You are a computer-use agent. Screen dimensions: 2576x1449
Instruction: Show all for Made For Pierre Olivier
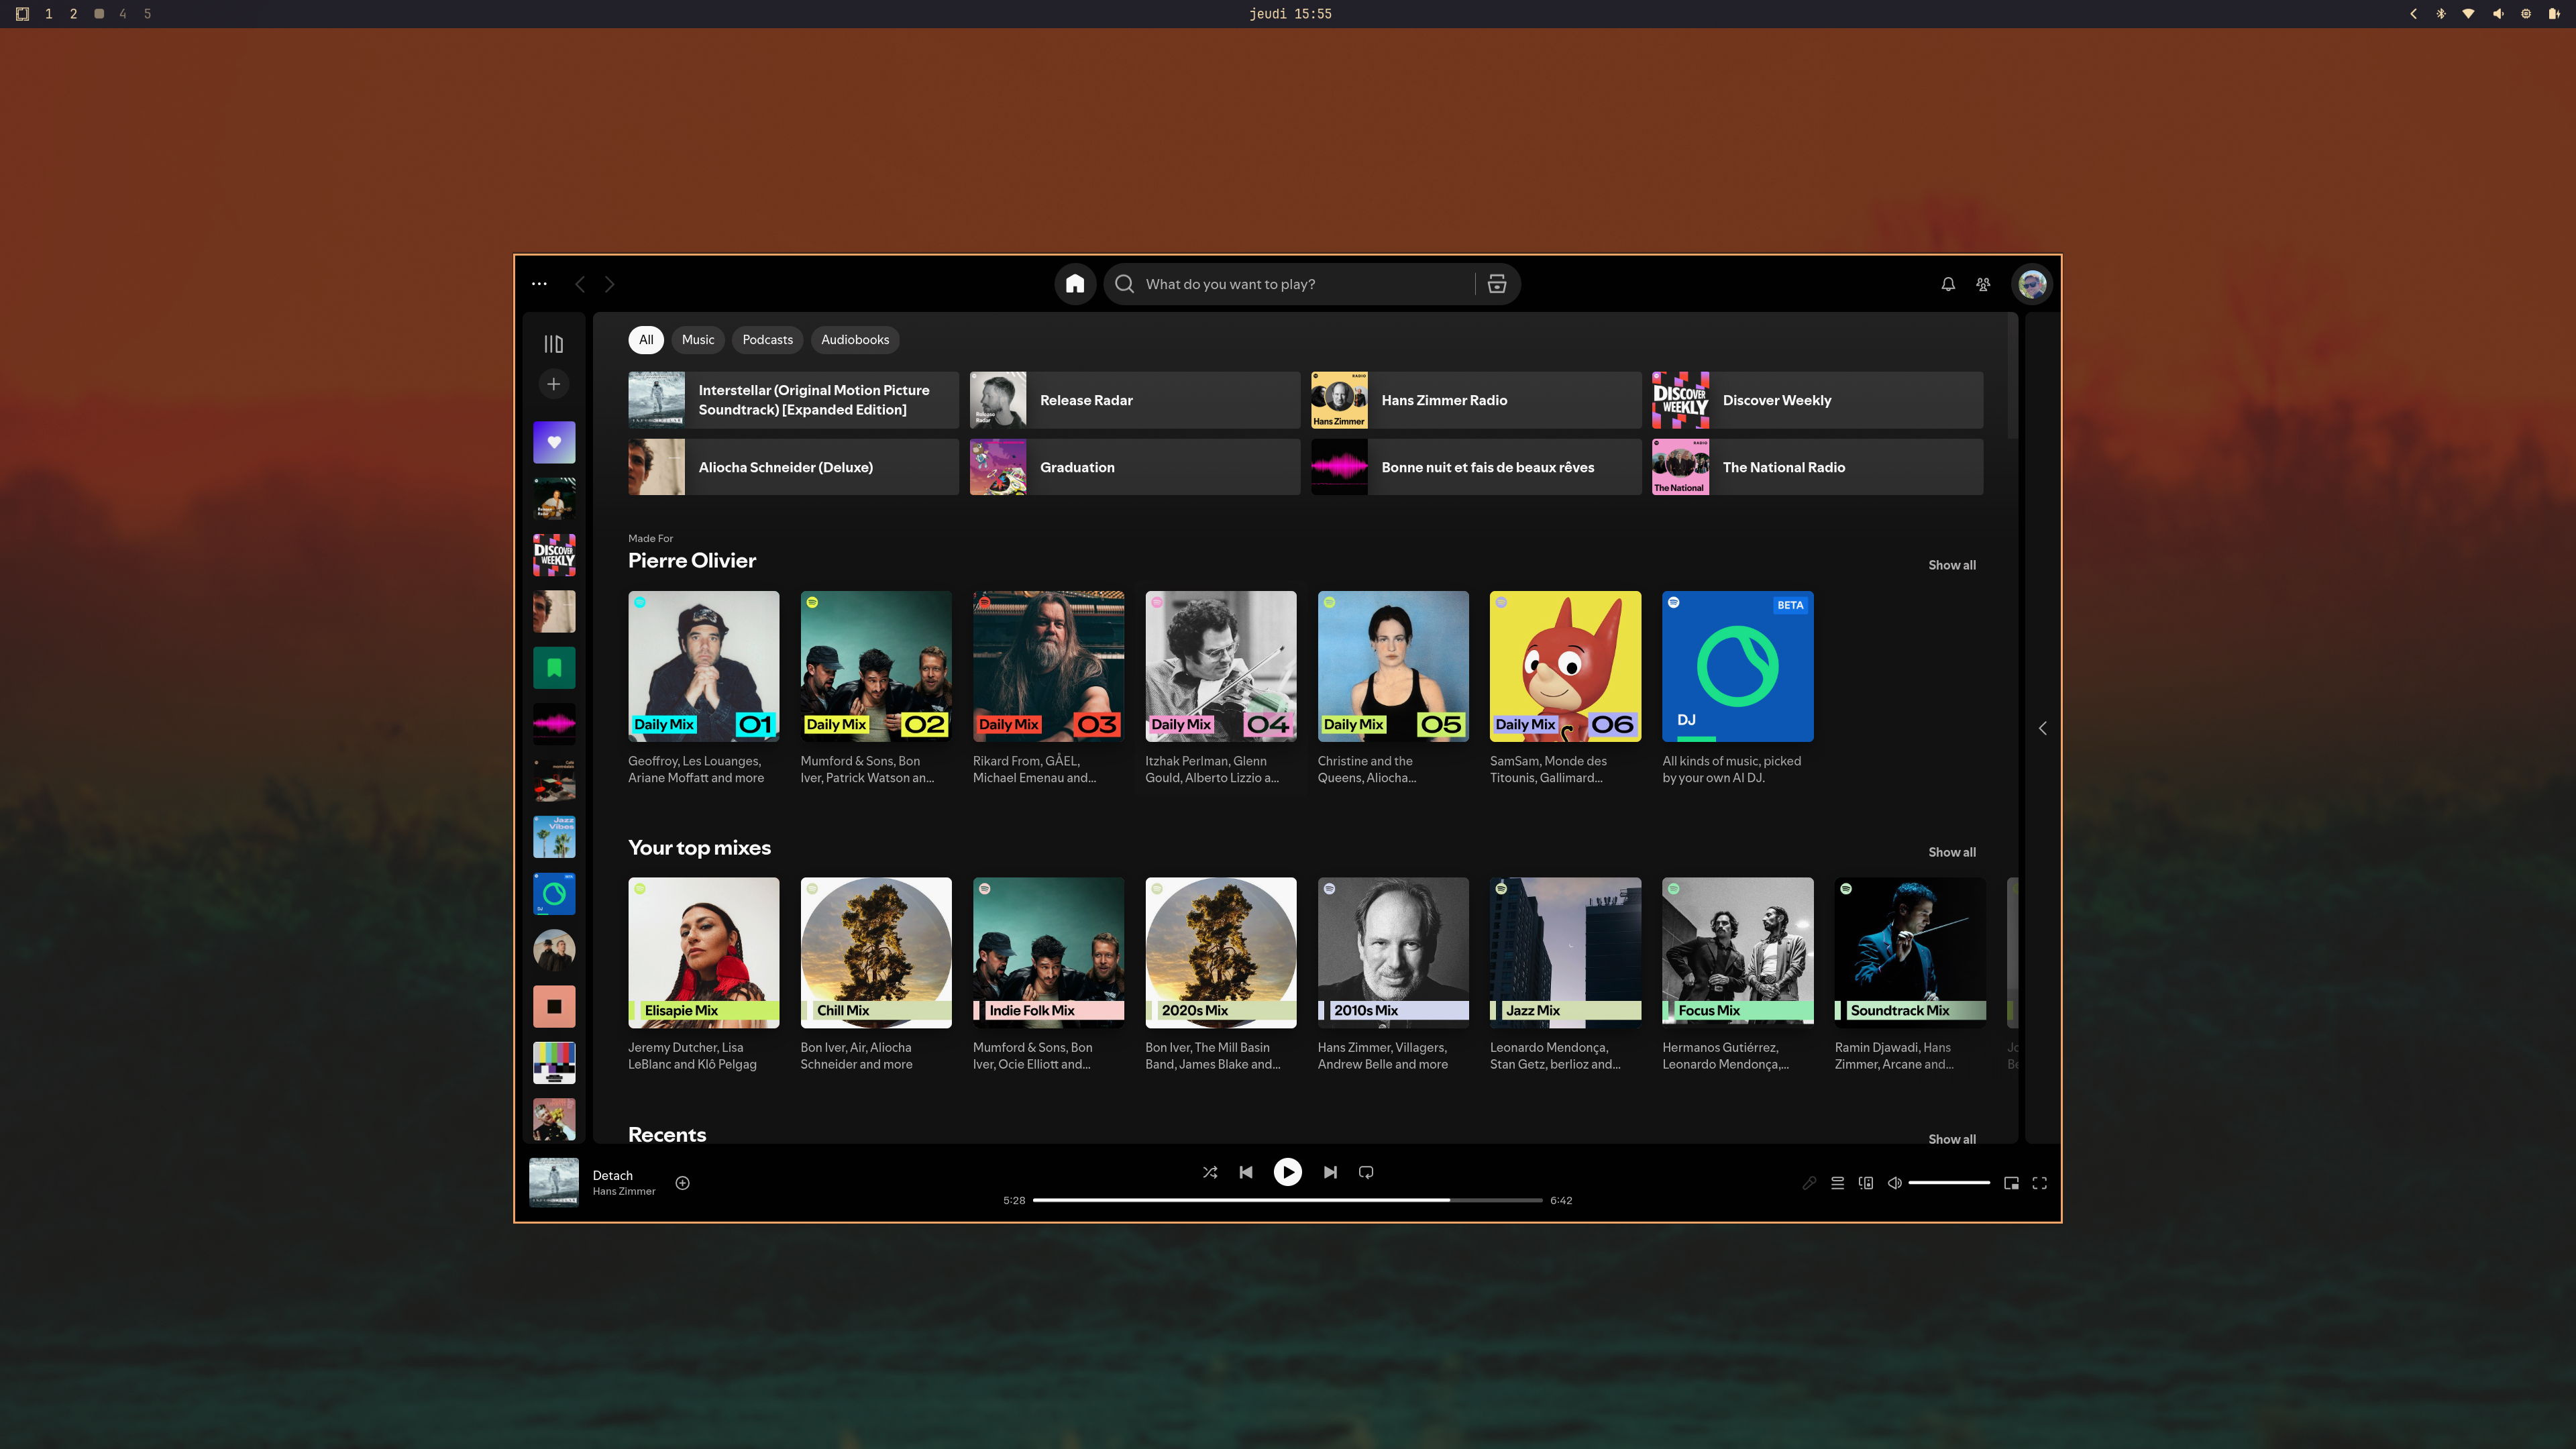(x=1952, y=565)
